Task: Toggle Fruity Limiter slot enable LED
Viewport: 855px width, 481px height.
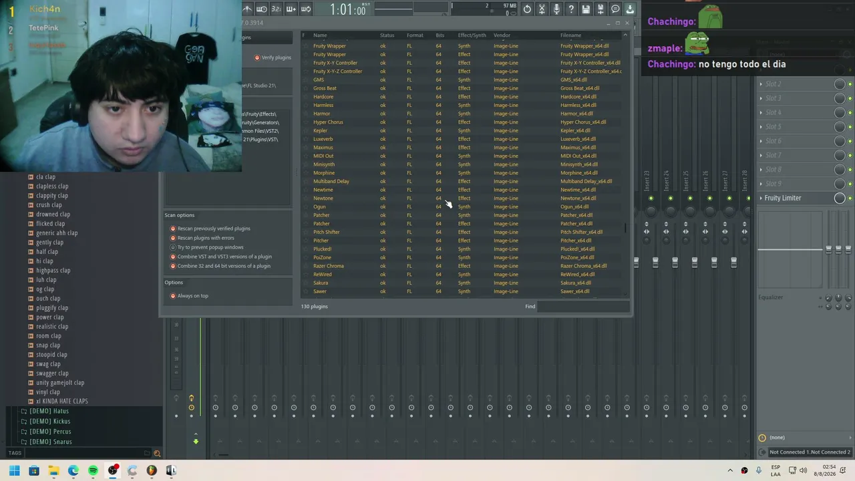Action: (x=850, y=198)
